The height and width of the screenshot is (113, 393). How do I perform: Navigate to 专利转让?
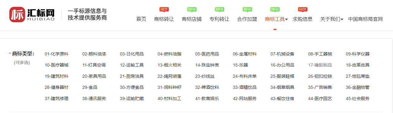click(220, 19)
